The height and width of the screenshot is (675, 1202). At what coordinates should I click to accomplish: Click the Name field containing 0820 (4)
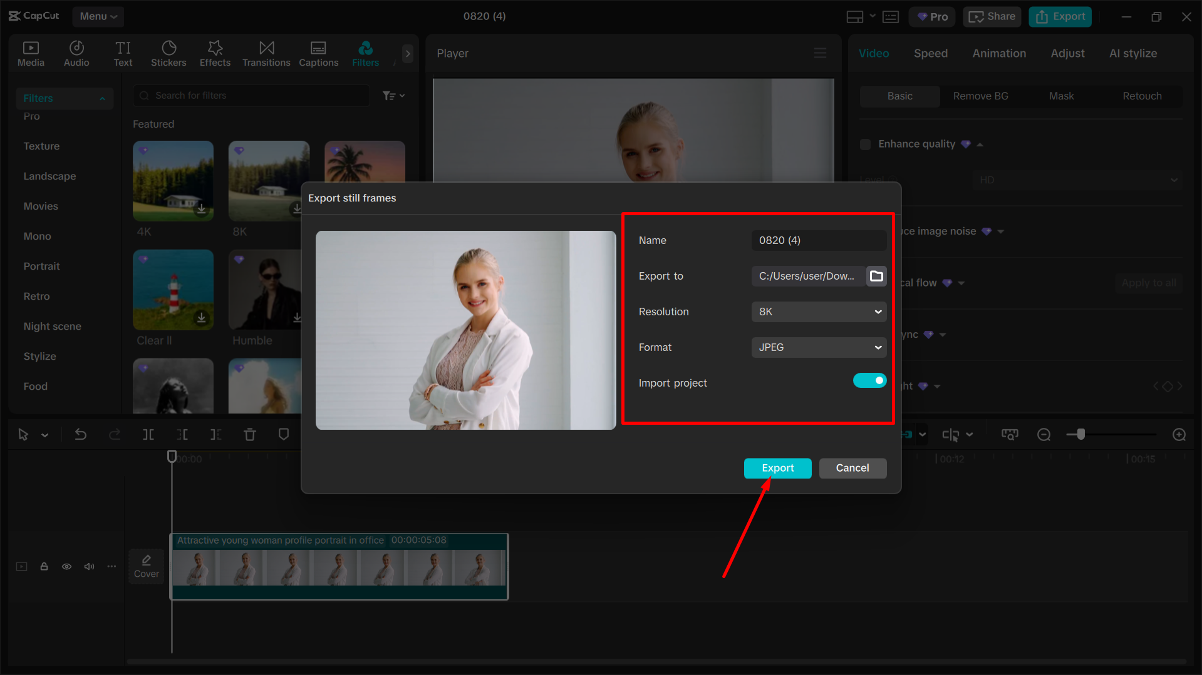[x=819, y=240]
